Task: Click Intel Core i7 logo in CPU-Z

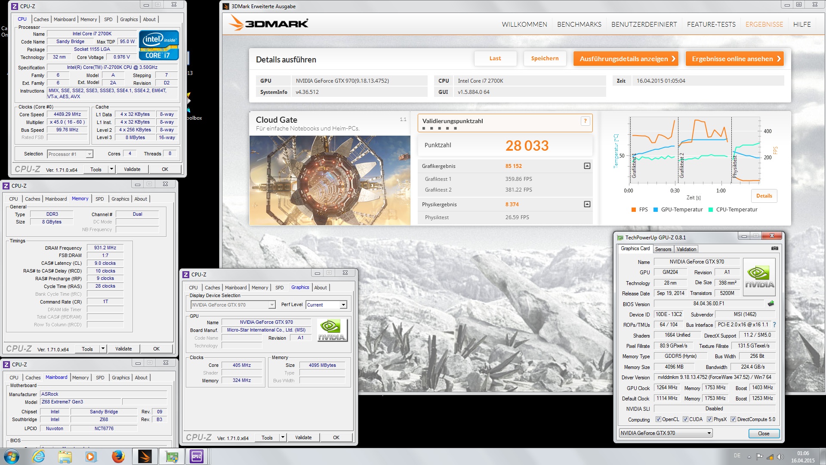Action: 159,45
